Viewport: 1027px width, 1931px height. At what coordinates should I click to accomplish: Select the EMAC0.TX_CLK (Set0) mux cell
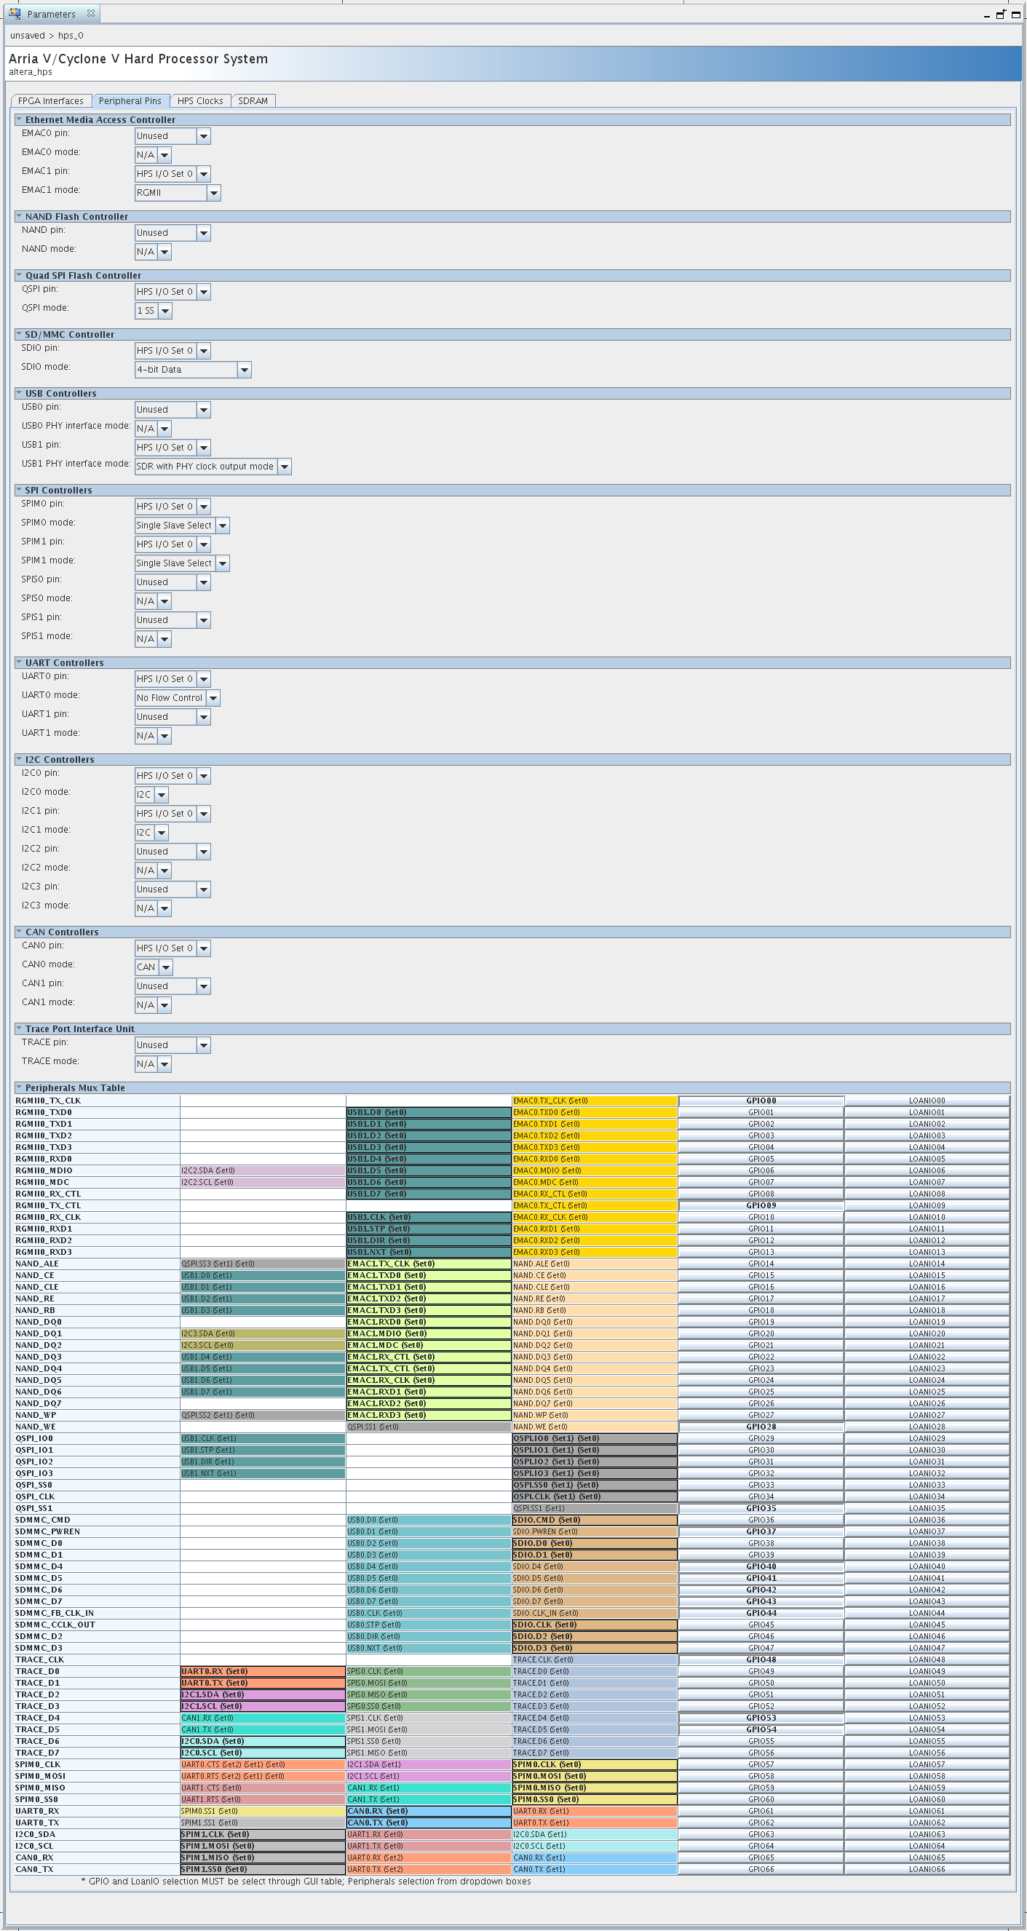(x=595, y=1101)
